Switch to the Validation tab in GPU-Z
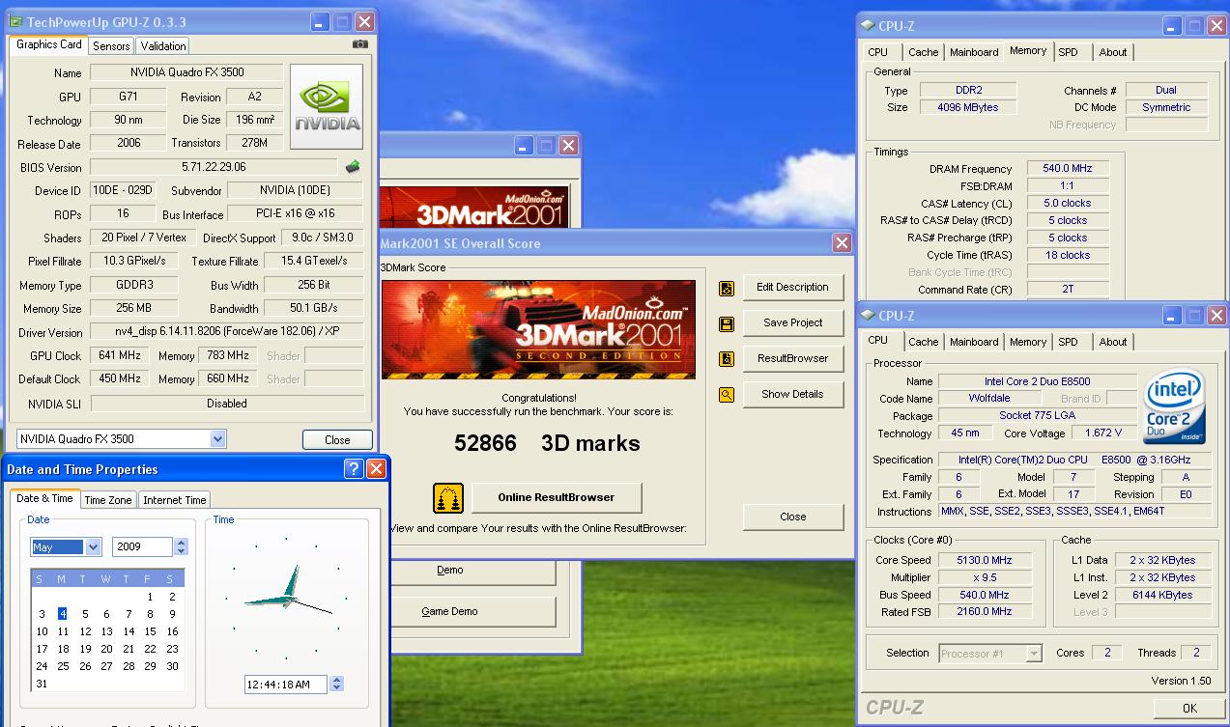Image resolution: width=1230 pixels, height=727 pixels. [x=162, y=46]
